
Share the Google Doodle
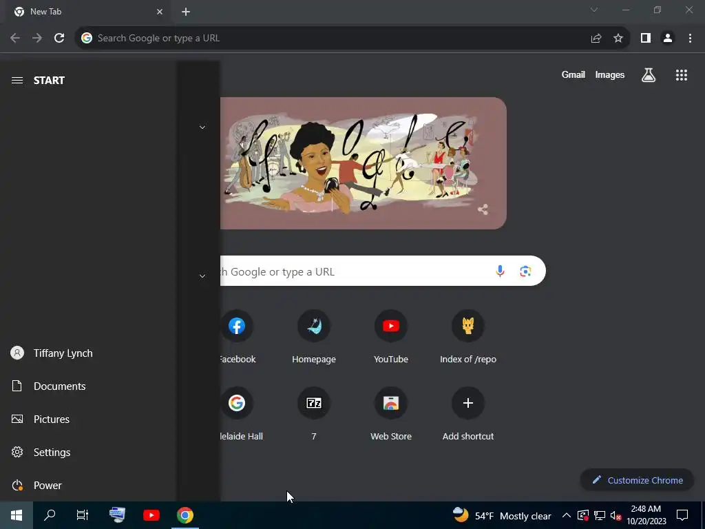483,209
